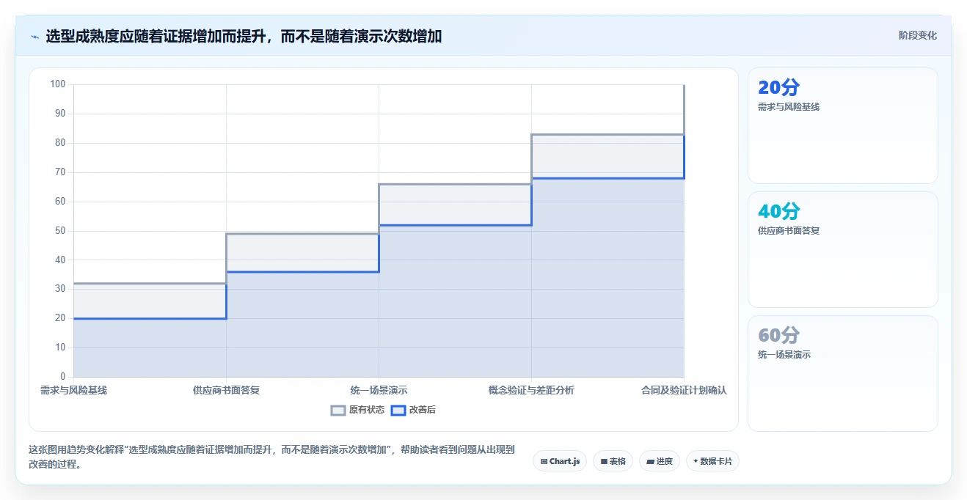The width and height of the screenshot is (967, 500).
Task: Click the x-axis label 供应商书面答复
Action: pyautogui.click(x=226, y=390)
